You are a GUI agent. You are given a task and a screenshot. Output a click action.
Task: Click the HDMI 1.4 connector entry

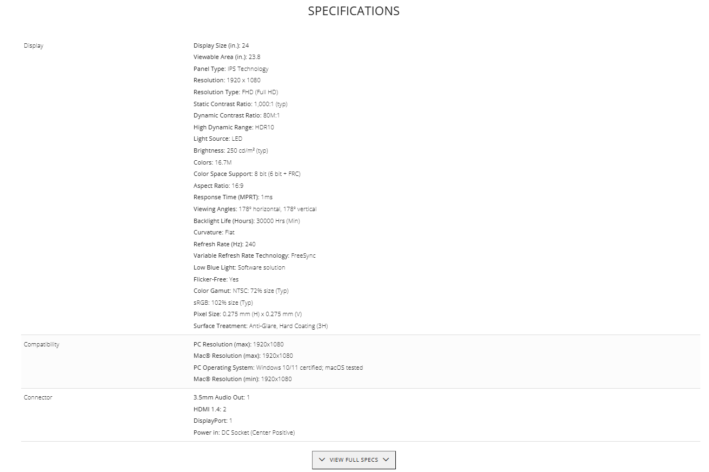pyautogui.click(x=210, y=409)
